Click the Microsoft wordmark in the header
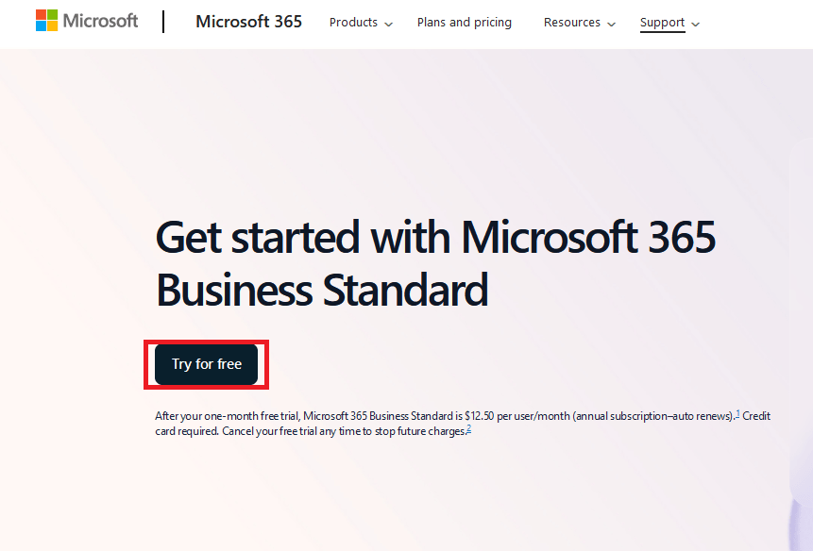This screenshot has width=813, height=551. click(101, 21)
